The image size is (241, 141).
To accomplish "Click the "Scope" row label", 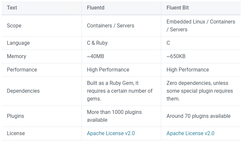I will [14, 25].
